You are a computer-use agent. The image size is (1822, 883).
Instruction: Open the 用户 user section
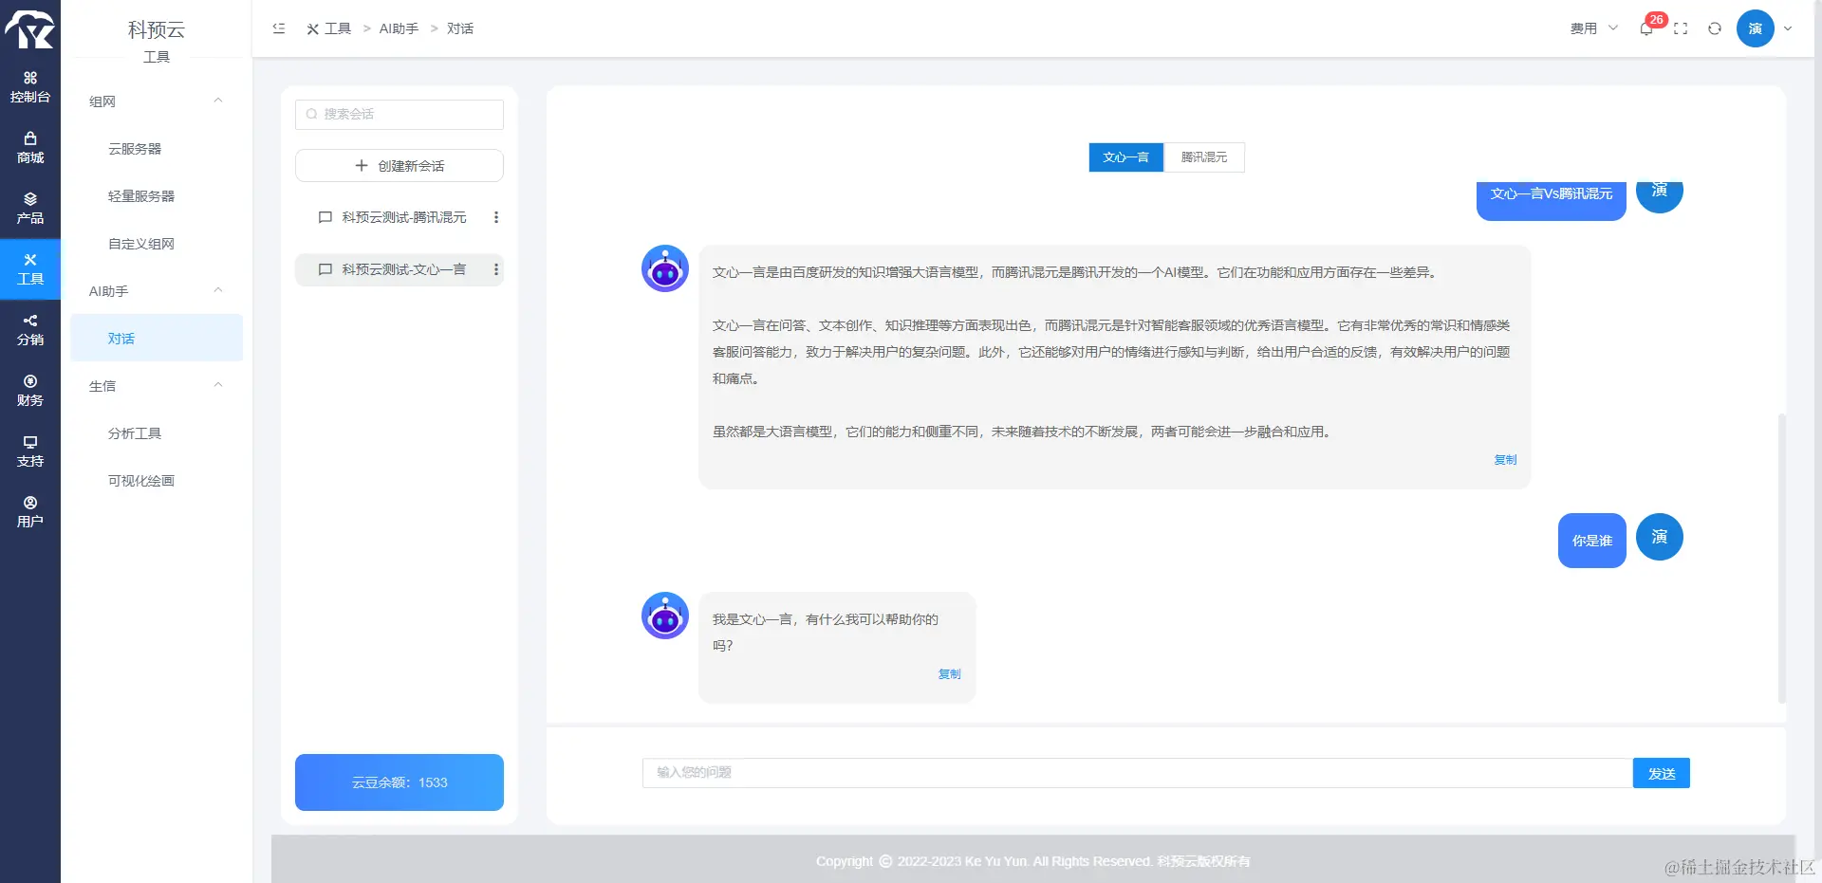click(x=30, y=512)
